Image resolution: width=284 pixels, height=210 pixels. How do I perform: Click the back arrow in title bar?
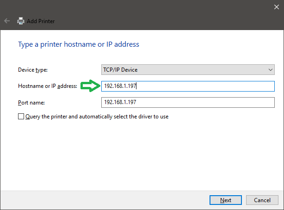click(x=7, y=21)
